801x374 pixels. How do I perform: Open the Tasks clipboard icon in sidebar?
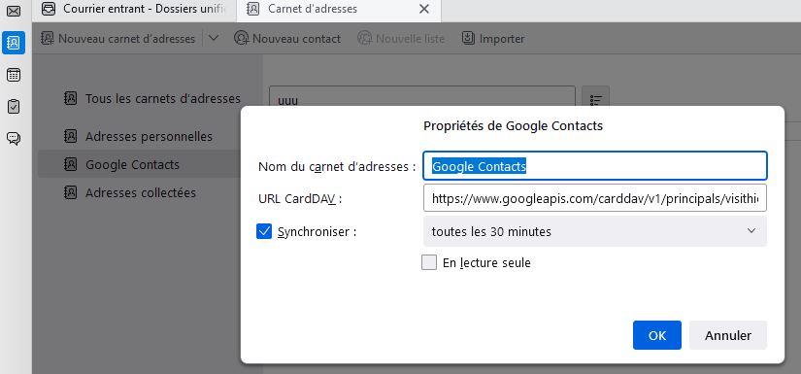14,107
